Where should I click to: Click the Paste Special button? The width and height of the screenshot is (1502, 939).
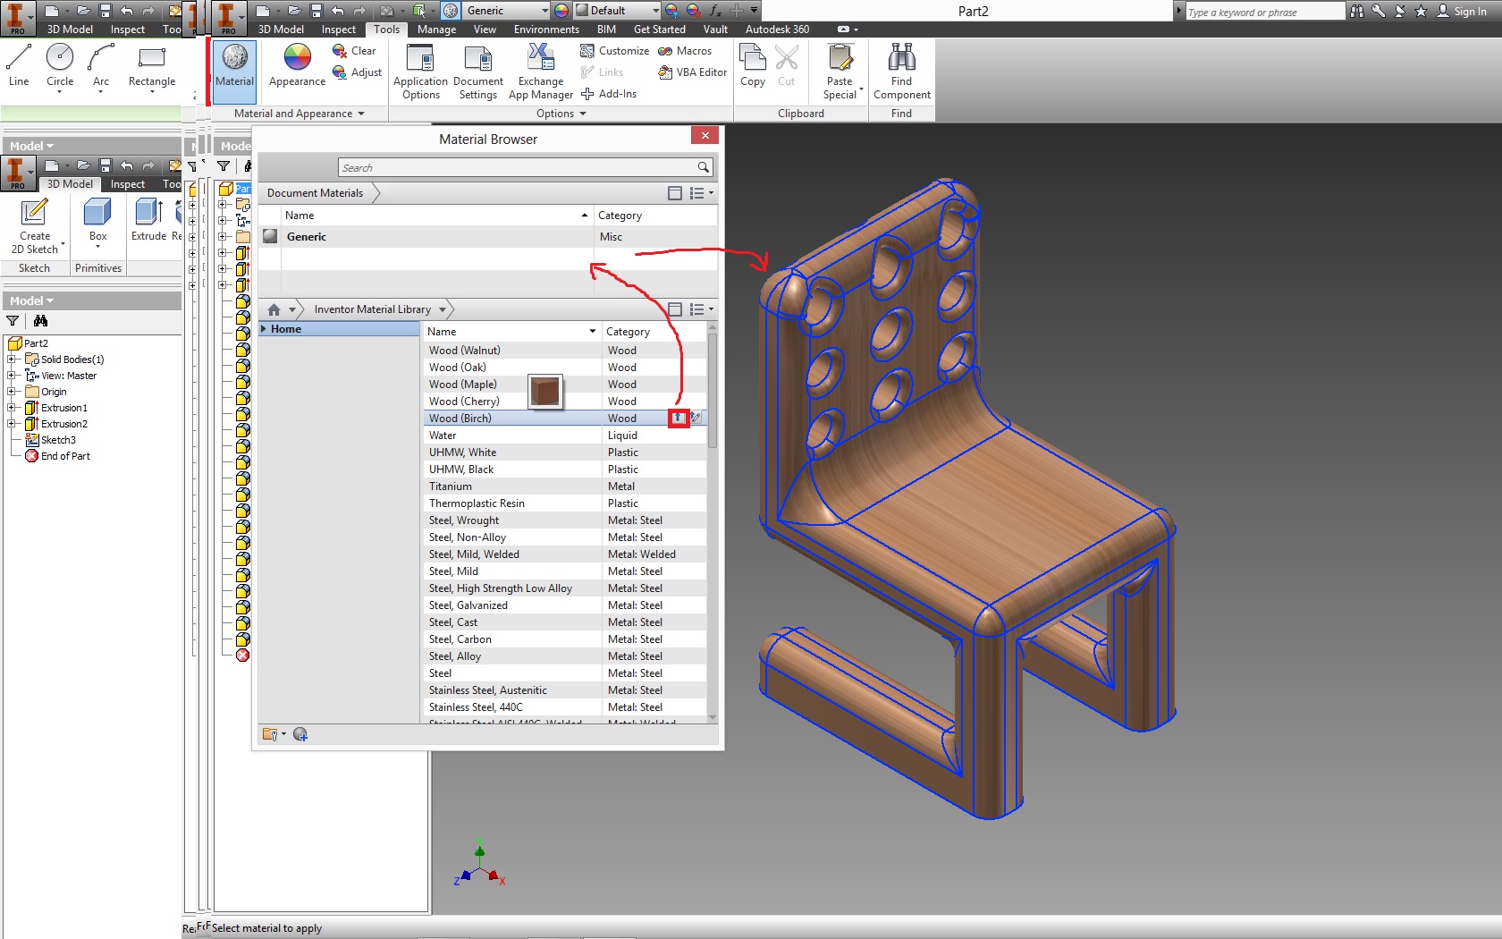tap(840, 72)
